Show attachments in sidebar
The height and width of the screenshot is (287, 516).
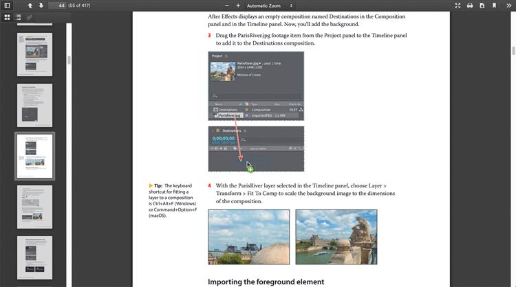(x=30, y=17)
